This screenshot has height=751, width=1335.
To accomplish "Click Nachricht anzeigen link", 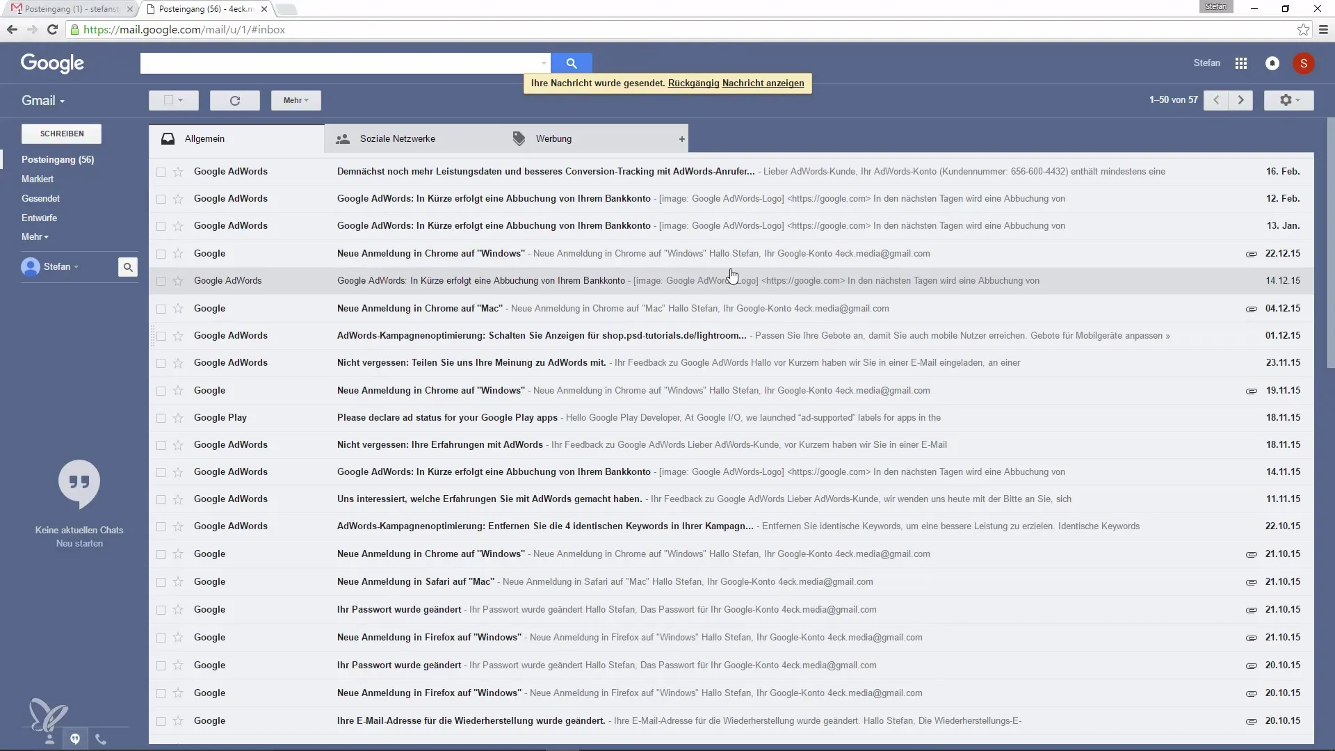I will tap(763, 83).
